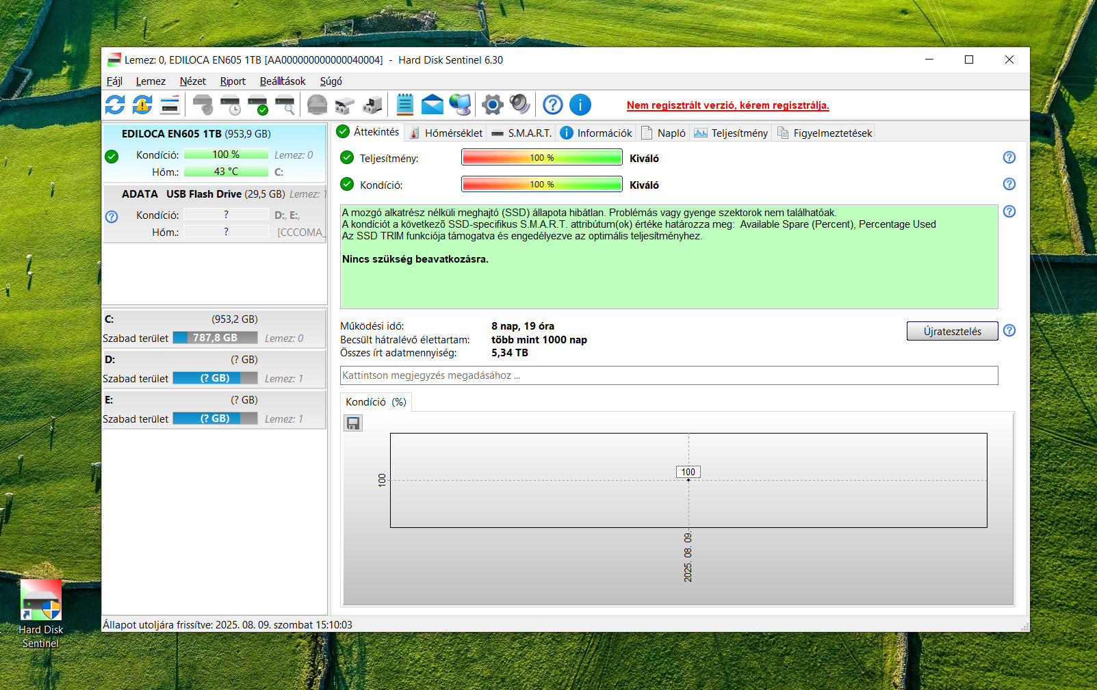Click the EDILOCA Kondíció 100 % green bar
The width and height of the screenshot is (1097, 690).
[x=226, y=155]
